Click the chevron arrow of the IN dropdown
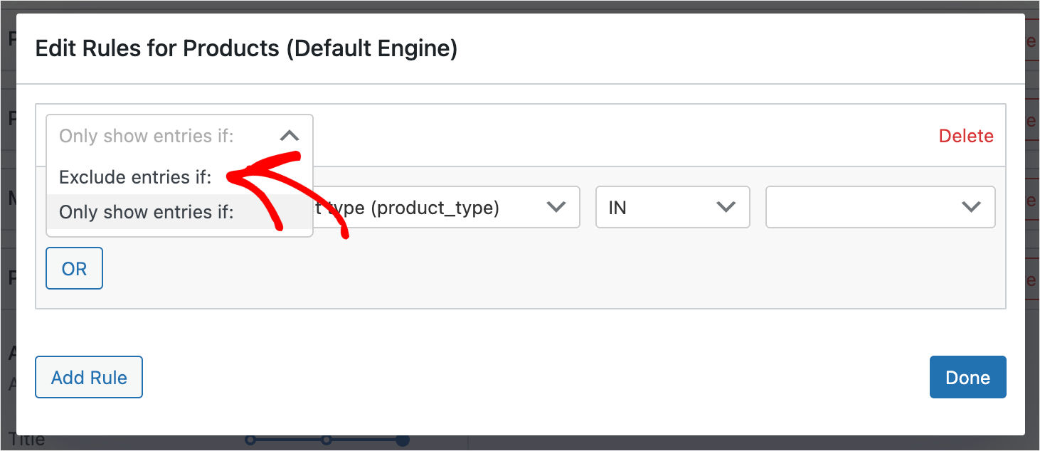The width and height of the screenshot is (1040, 451). pyautogui.click(x=726, y=207)
